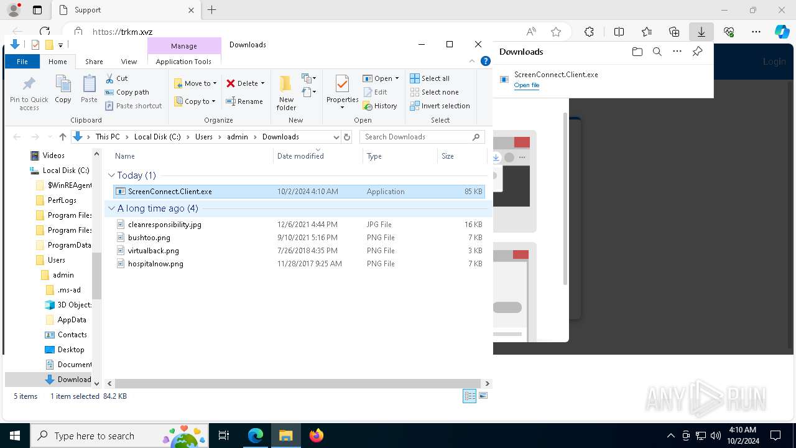Viewport: 796px width, 448px height.
Task: Select Desktop in navigation tree
Action: (x=71, y=350)
